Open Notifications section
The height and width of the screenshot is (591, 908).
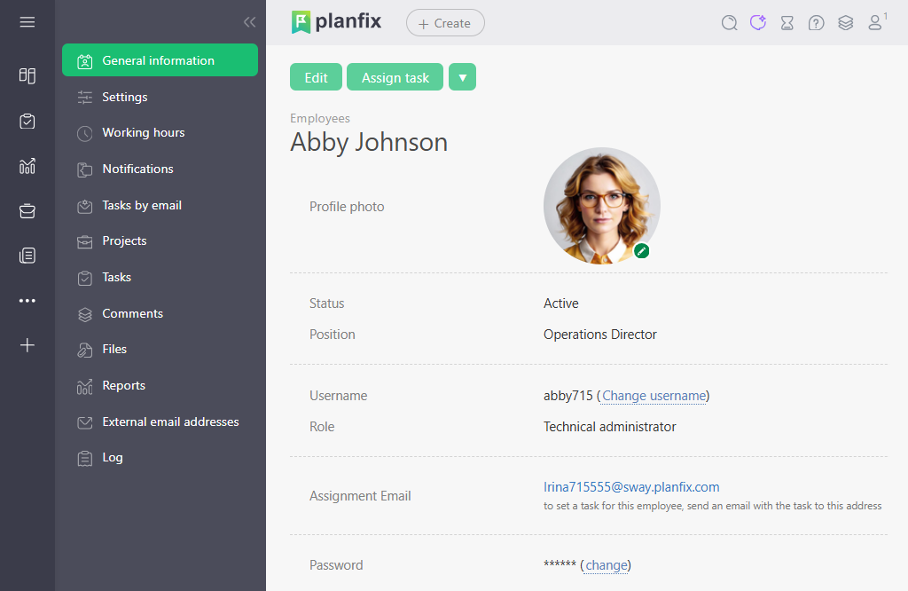point(160,169)
